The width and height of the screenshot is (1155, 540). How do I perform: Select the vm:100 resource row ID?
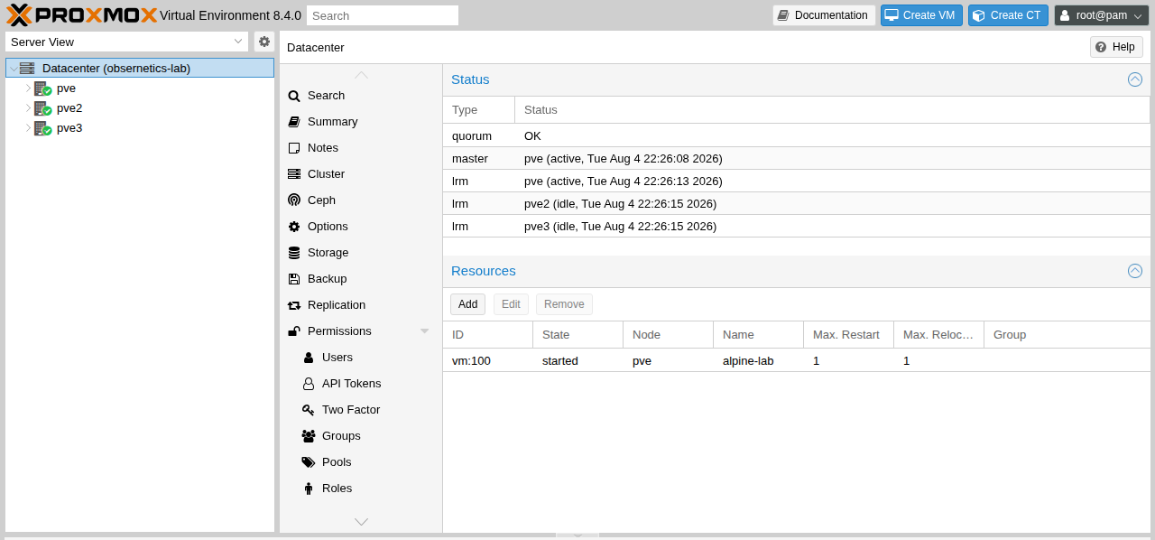(x=471, y=361)
